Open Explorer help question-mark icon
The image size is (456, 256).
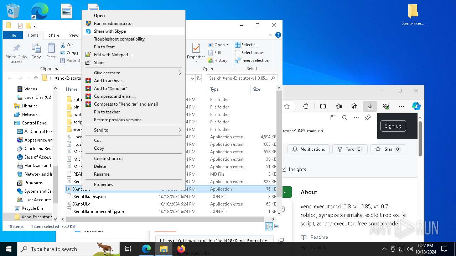(x=278, y=35)
